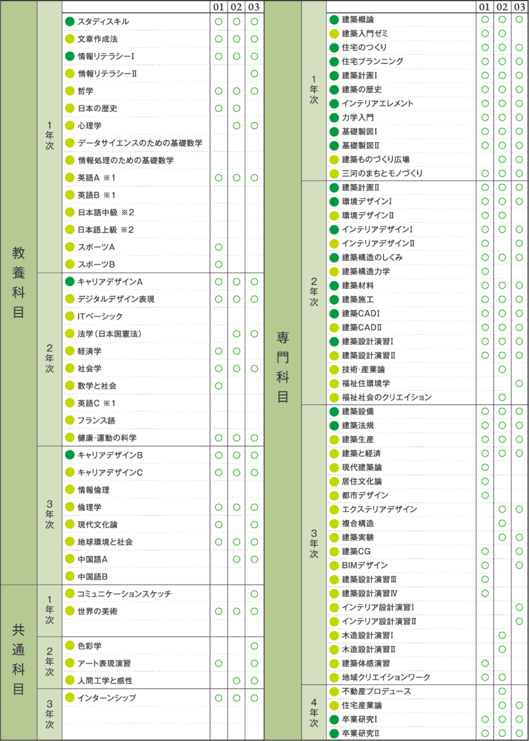Click the 02 circle in the 技術・産業論 row

coord(502,369)
